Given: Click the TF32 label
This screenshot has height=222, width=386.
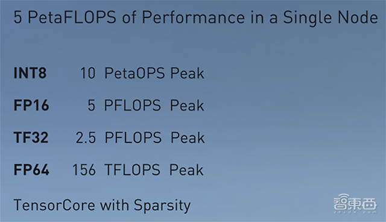Looking at the screenshot, I should [31, 138].
